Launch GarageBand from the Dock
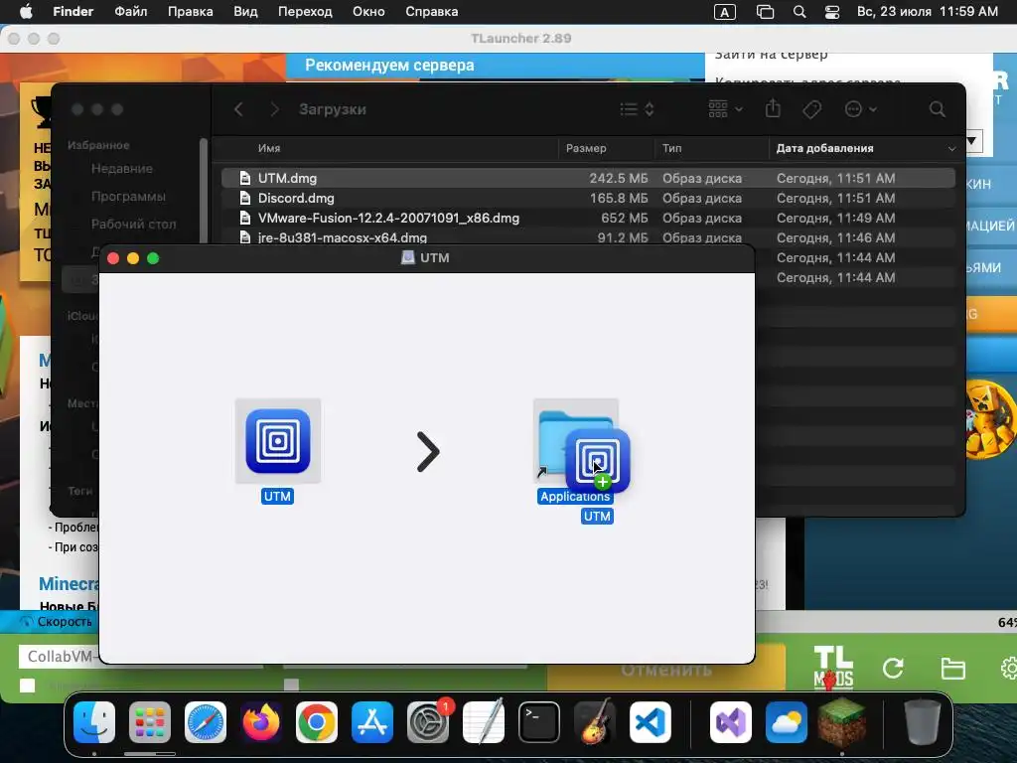 tap(595, 722)
